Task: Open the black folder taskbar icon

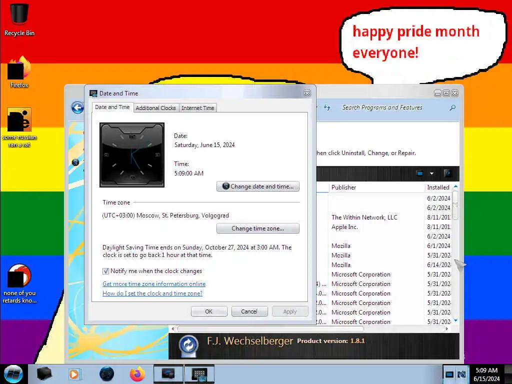Action: (44, 374)
